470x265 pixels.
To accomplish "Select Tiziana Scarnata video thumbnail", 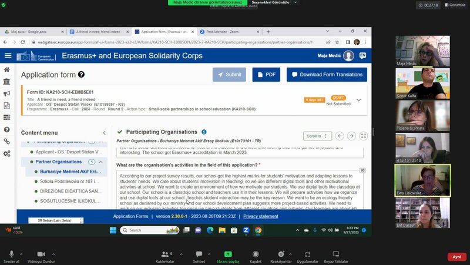I will coord(422,115).
